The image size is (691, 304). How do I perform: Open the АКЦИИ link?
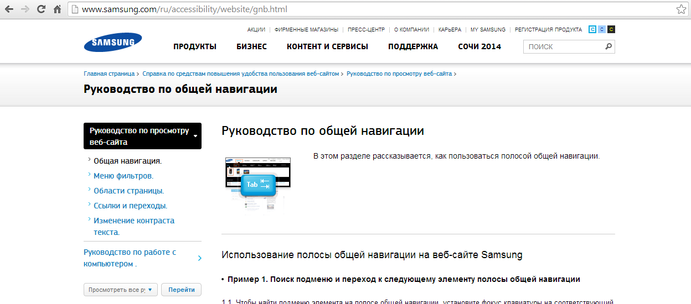click(x=256, y=30)
